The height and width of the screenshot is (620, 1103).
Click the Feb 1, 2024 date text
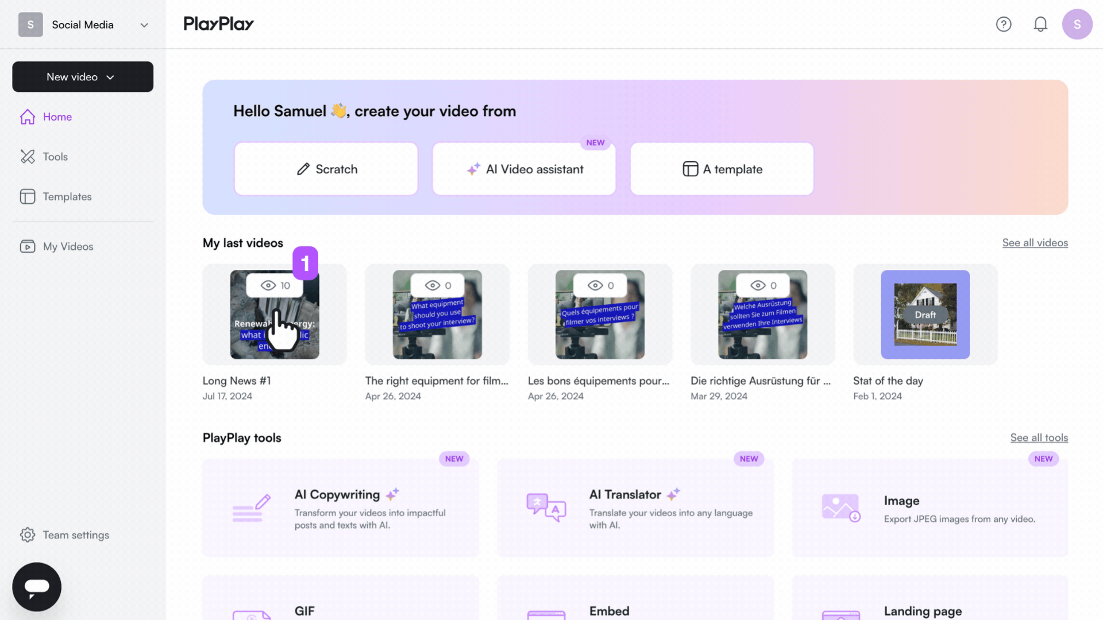(878, 396)
